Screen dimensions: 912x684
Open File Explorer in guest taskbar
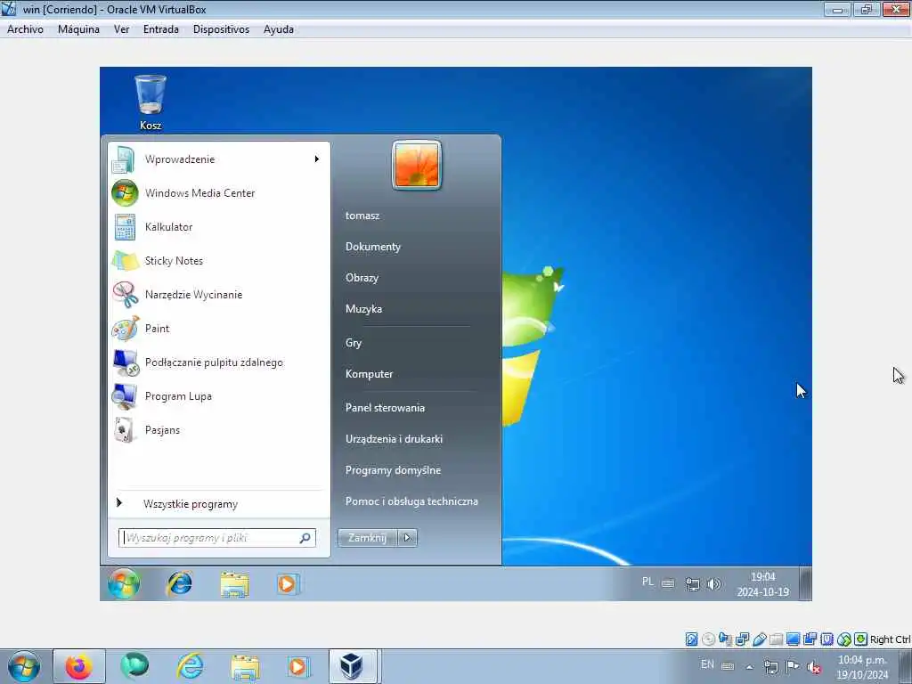234,584
